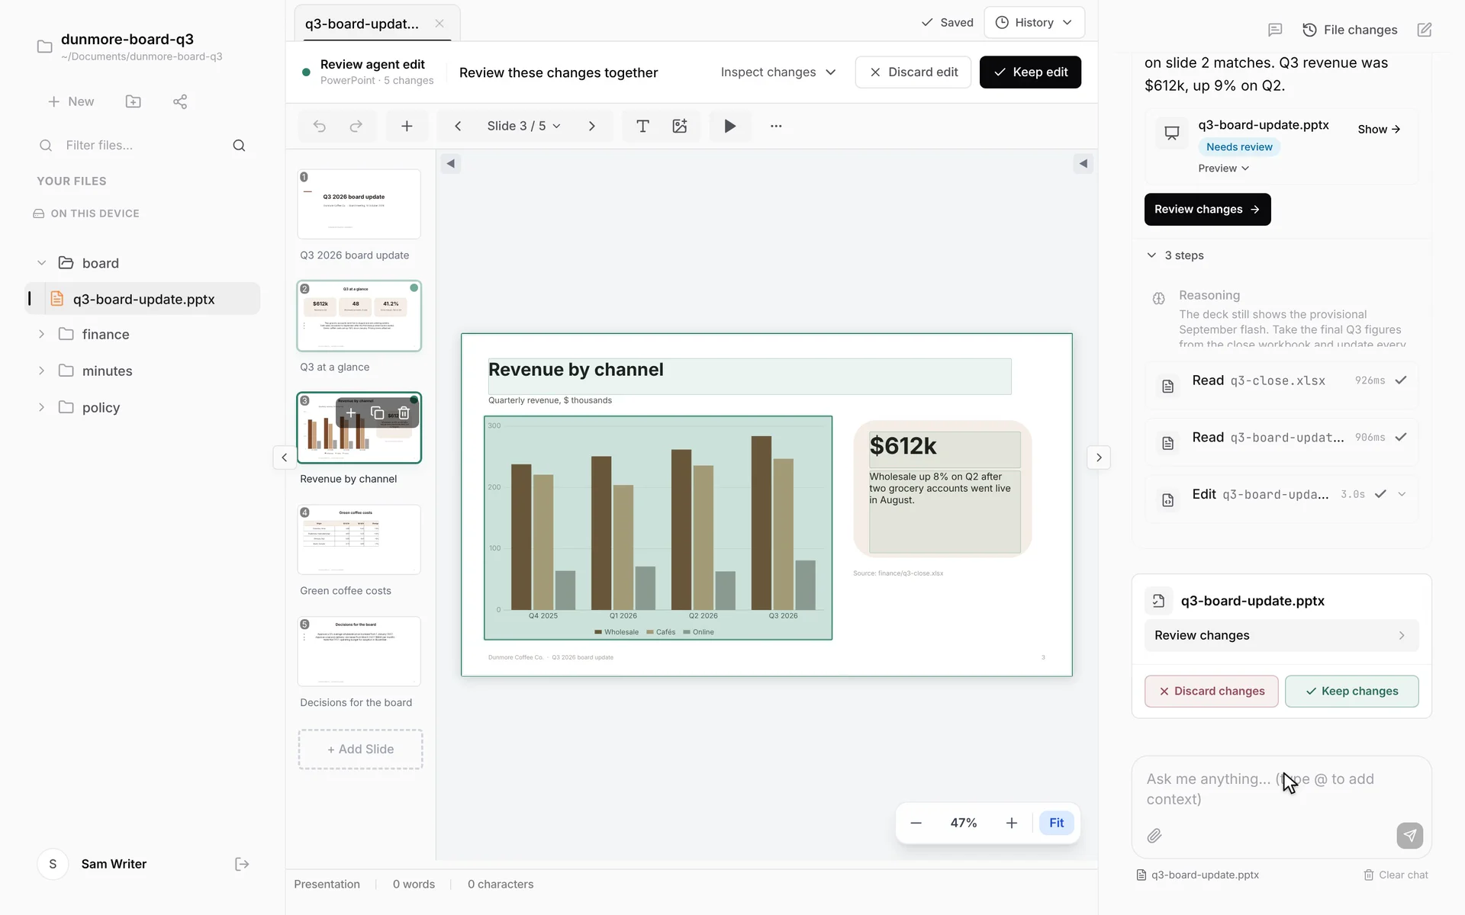Duplicate slide 3 via thumbnail icon
Screen dimensions: 1465x915
click(377, 413)
